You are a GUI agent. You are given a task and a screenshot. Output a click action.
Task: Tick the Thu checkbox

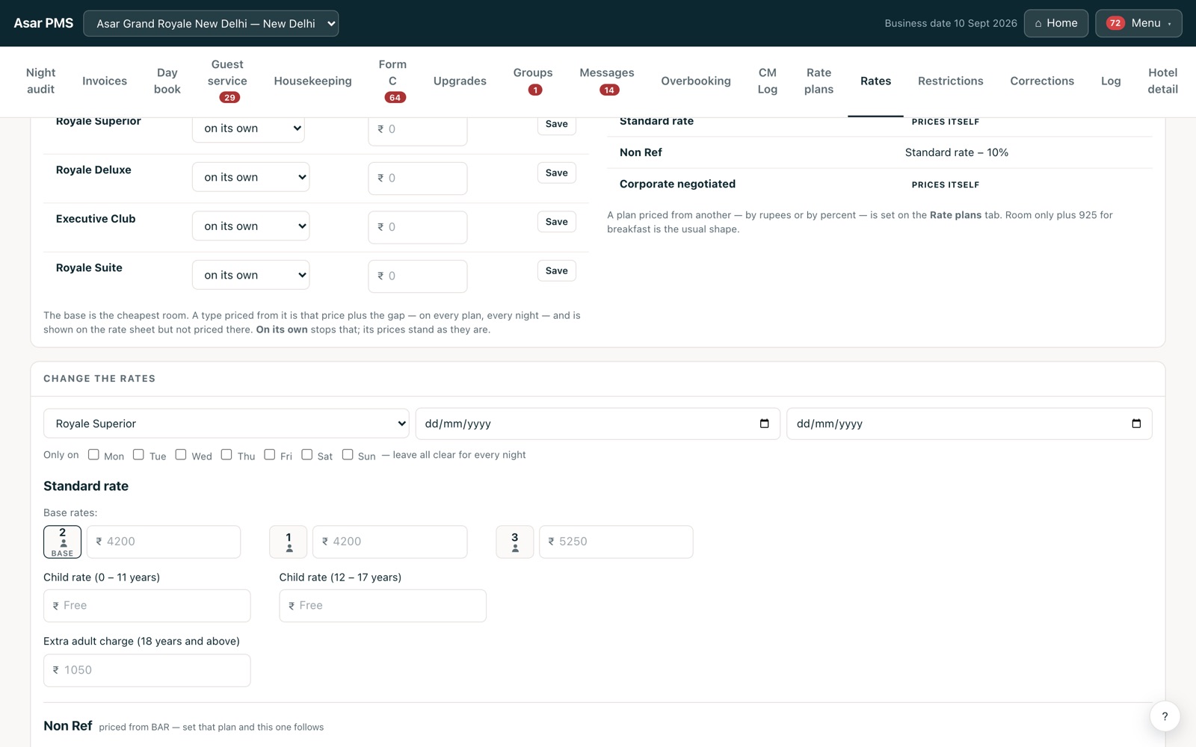coord(226,454)
